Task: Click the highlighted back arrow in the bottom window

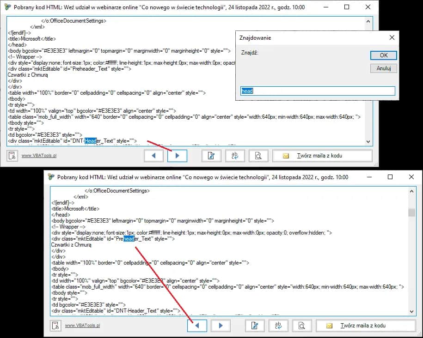Action: (197, 326)
